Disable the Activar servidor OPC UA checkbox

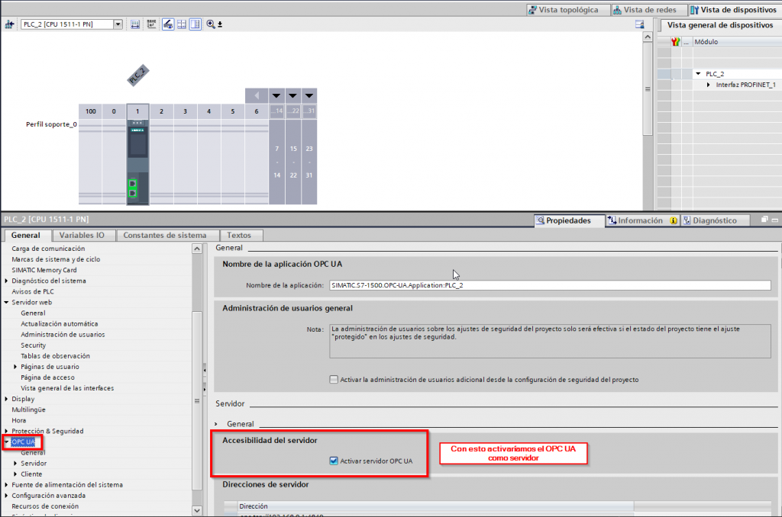coord(334,461)
